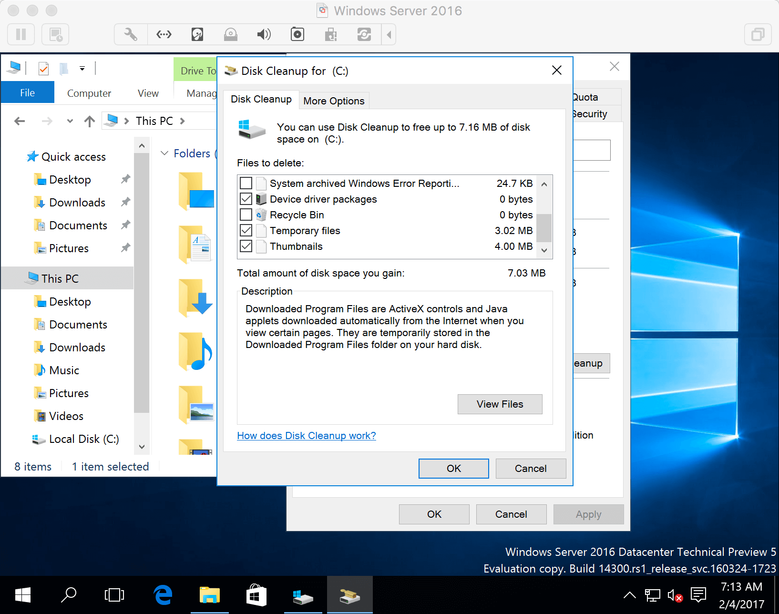
Task: Open the Action Center notifications icon
Action: (698, 595)
